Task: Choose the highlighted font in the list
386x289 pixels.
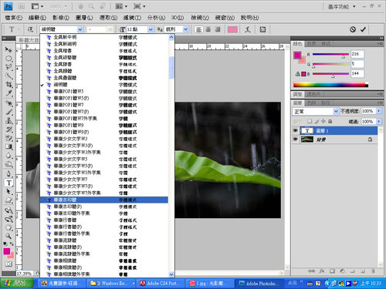Action: (x=104, y=200)
